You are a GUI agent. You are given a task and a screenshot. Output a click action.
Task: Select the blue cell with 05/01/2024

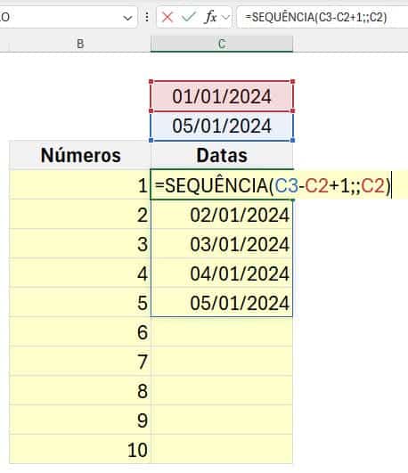pos(222,126)
